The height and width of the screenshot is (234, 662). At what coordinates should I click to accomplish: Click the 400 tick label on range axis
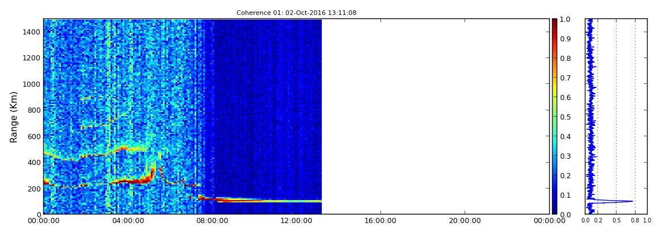pos(33,162)
